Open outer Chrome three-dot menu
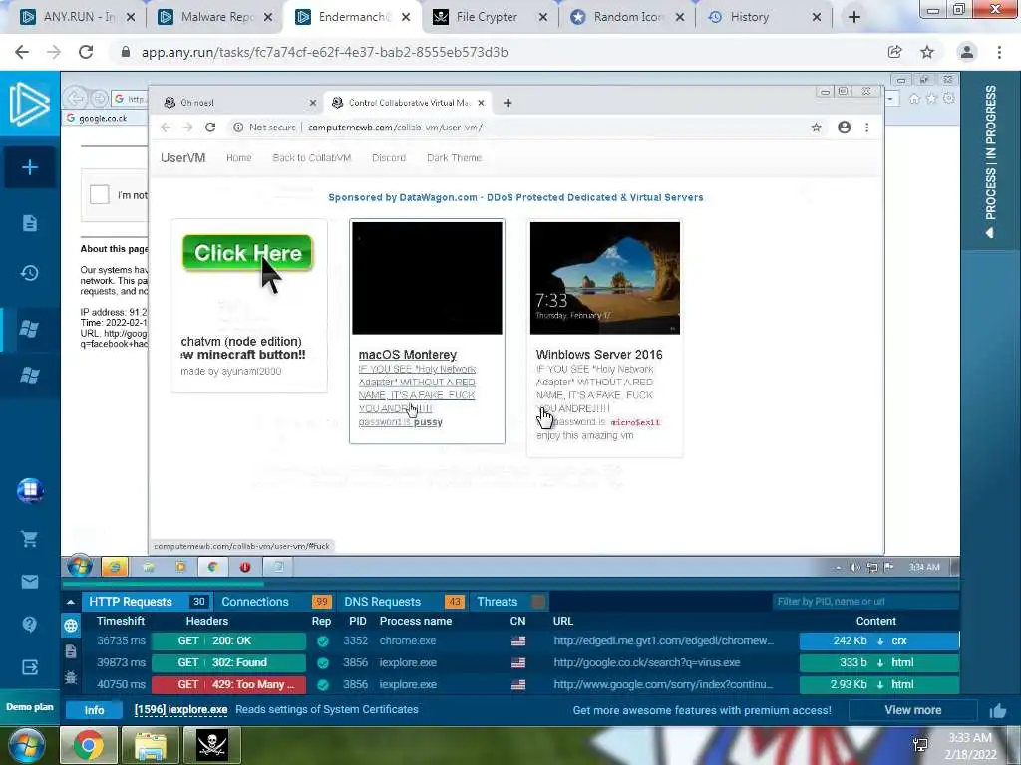 click(999, 52)
